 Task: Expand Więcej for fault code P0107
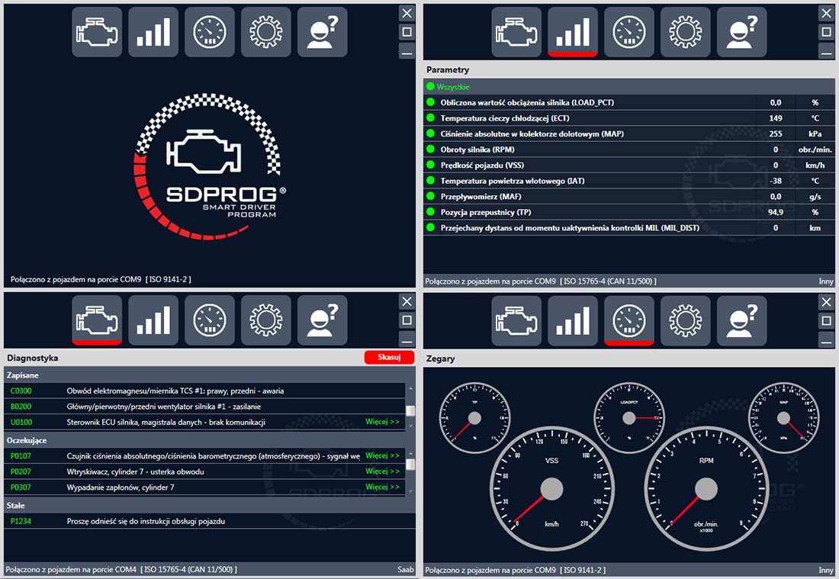tap(382, 455)
